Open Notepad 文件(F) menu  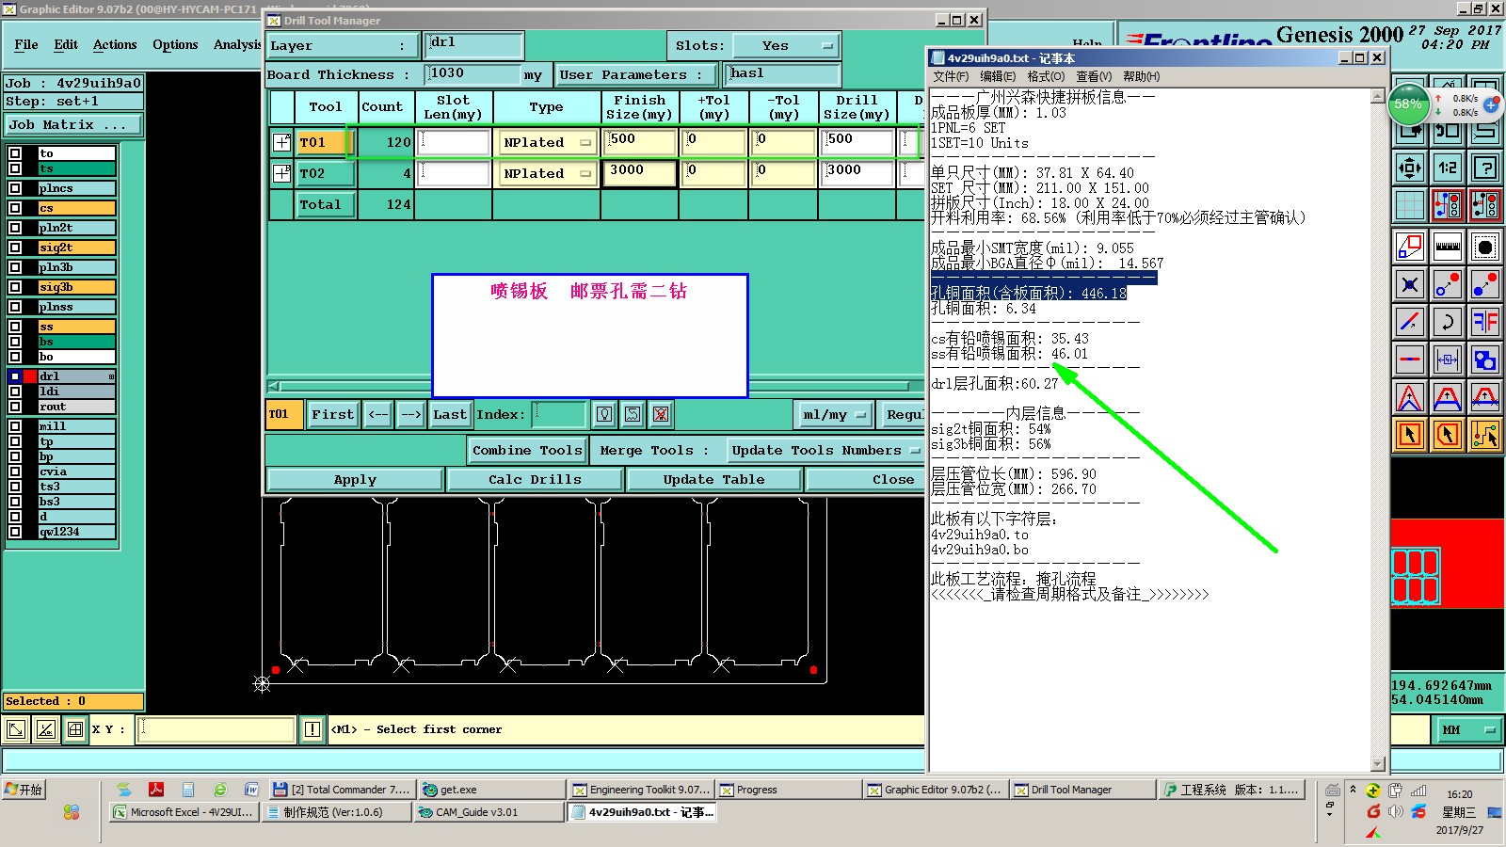pyautogui.click(x=951, y=76)
